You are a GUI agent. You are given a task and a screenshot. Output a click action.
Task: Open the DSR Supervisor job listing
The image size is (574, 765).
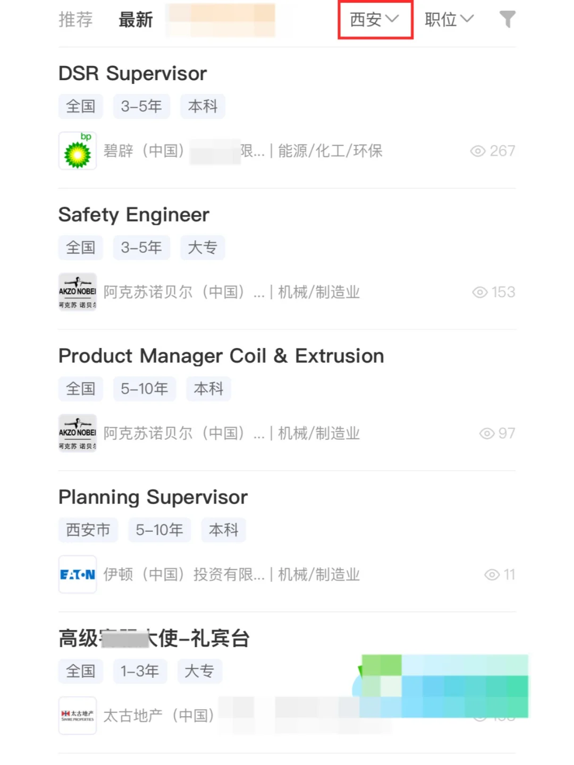(x=133, y=73)
